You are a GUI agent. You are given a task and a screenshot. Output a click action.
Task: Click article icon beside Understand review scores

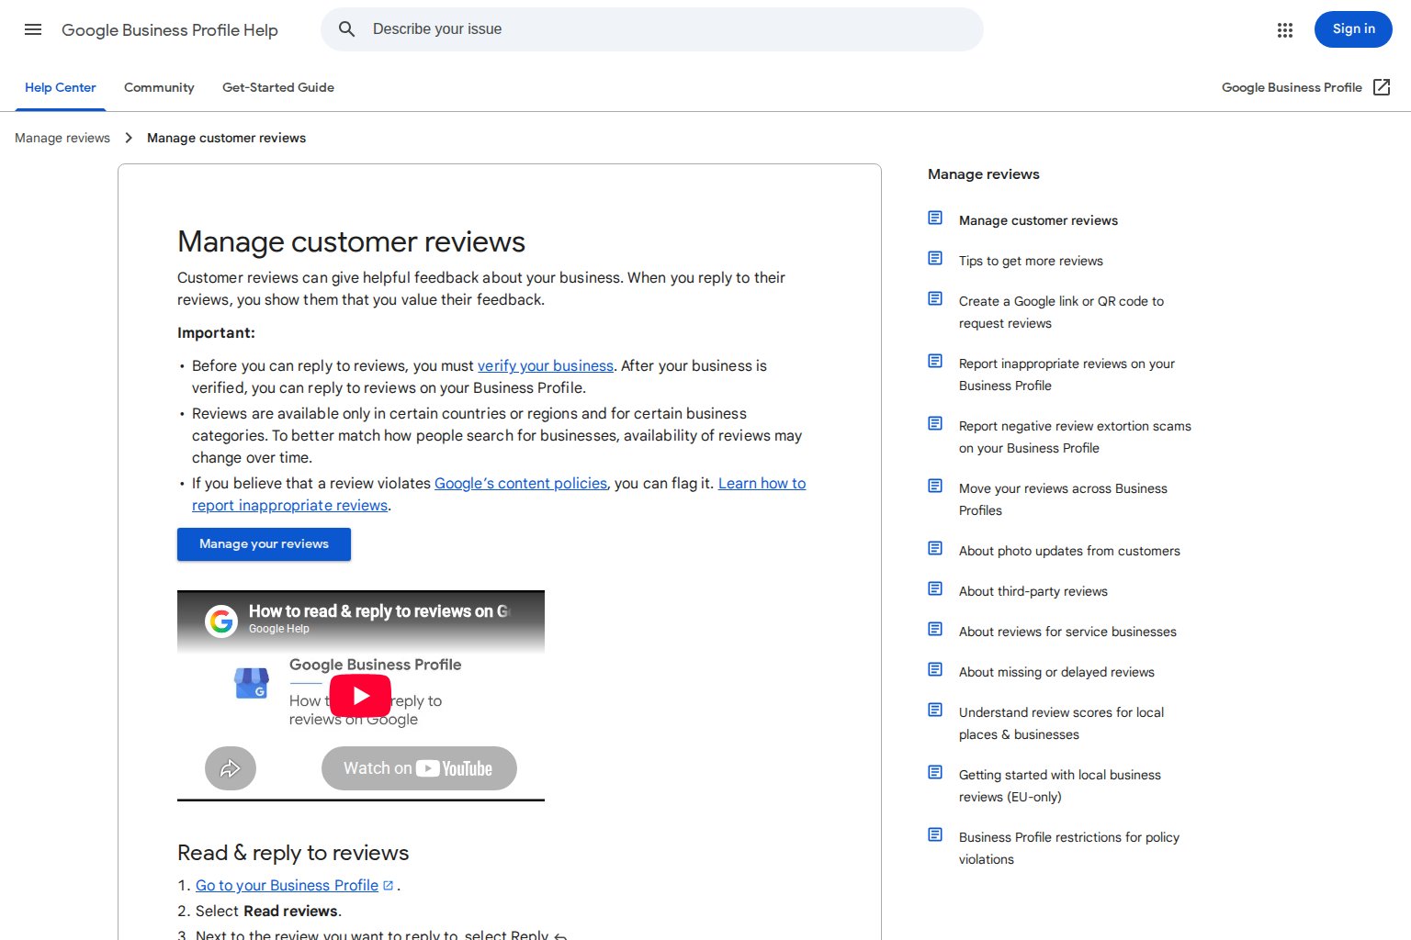click(935, 710)
